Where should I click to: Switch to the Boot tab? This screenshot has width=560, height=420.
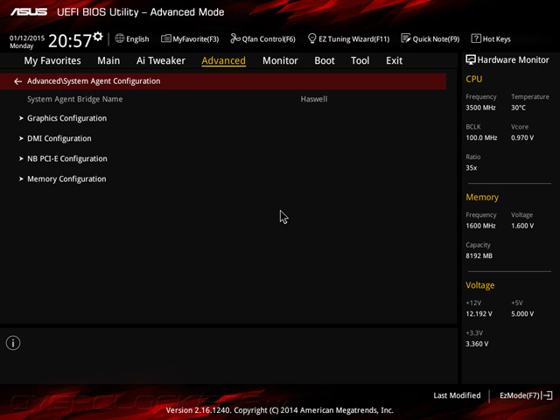pos(325,60)
